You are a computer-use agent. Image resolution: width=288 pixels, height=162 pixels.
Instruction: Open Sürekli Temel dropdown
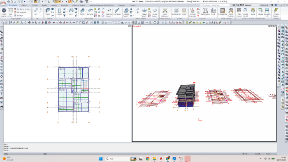tap(126, 12)
